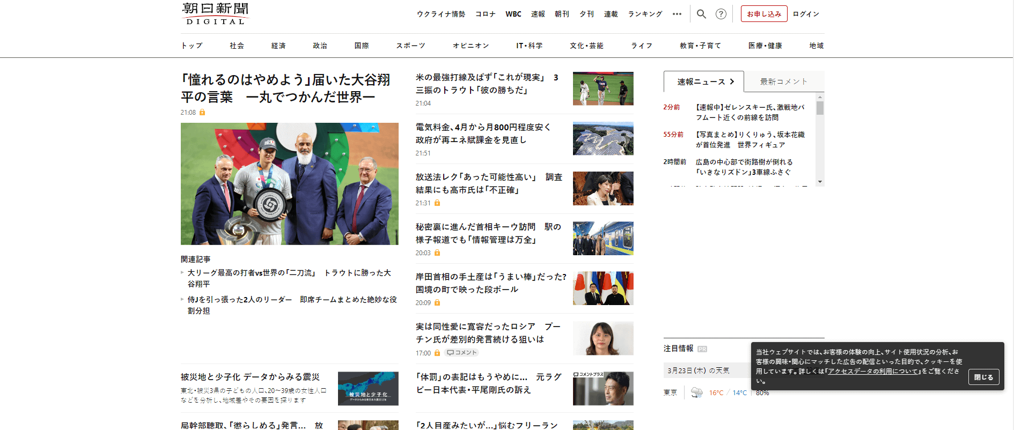1014x430 pixels.
Task: Go to the 地域 section
Action: (x=816, y=46)
